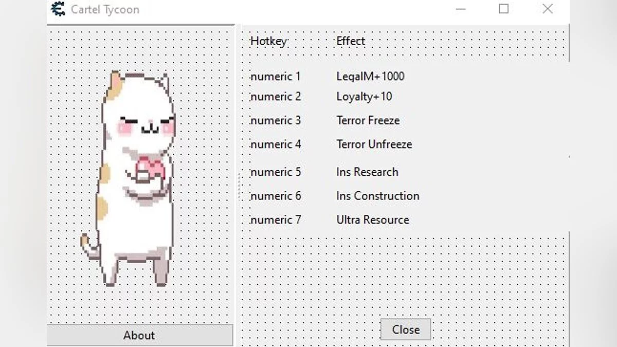Click the 'Terror Freeze' effect text
The image size is (617, 347).
pos(368,120)
